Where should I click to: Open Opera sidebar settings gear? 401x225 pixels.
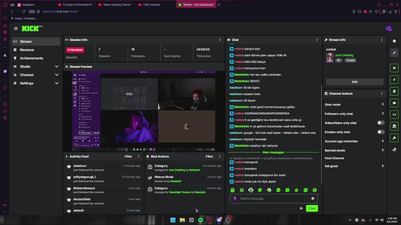(5, 118)
